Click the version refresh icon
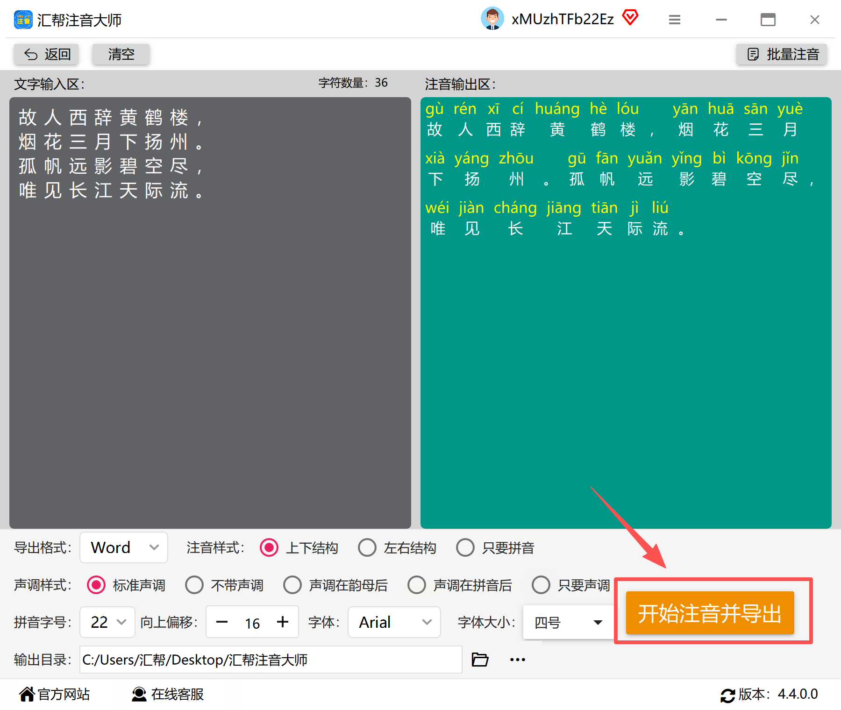This screenshot has width=841, height=710. point(727,695)
